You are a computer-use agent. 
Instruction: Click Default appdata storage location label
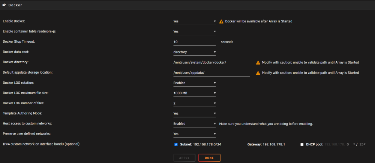[28, 73]
